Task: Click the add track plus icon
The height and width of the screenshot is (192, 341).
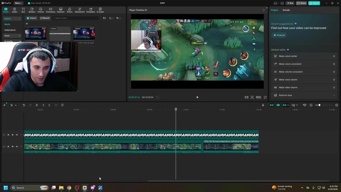Action: [x=4, y=105]
